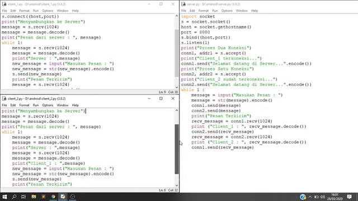
Task: Open Window menu in client_2.py window
Action: click(x=62, y=106)
